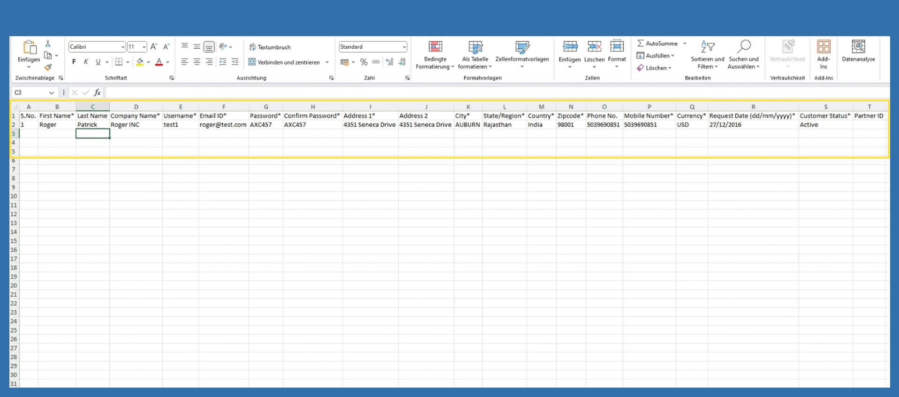Viewport: 899px width, 397px height.
Task: Expand the Name Box C3 dropdown
Action: coord(51,93)
